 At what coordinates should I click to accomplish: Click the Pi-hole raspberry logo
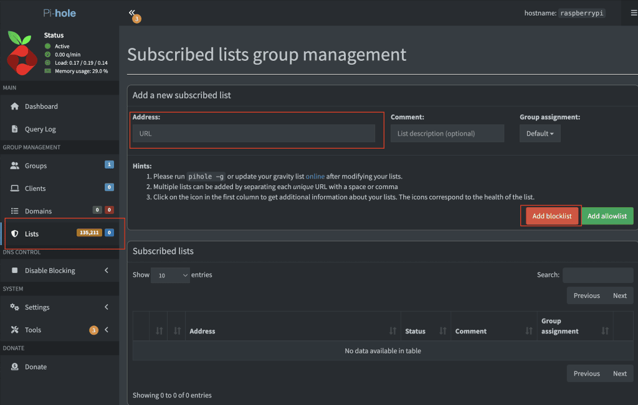(x=22, y=54)
